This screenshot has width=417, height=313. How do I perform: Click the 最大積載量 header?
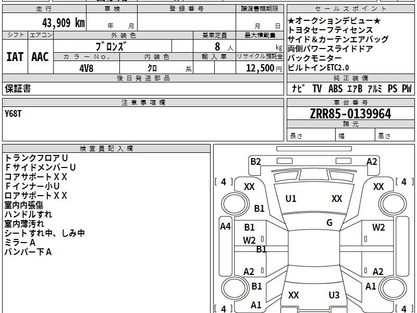[x=260, y=35]
